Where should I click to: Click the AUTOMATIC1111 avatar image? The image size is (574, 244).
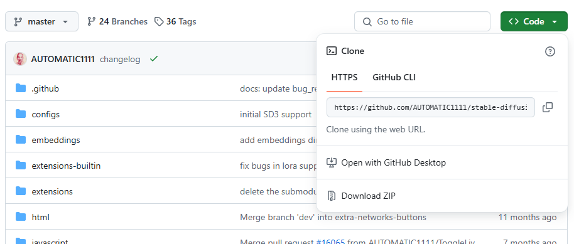tap(20, 59)
